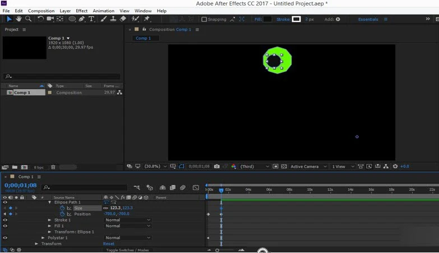Collapse the Ellipse Path 1 group
Viewport: 439px width, 253px height.
pos(49,202)
